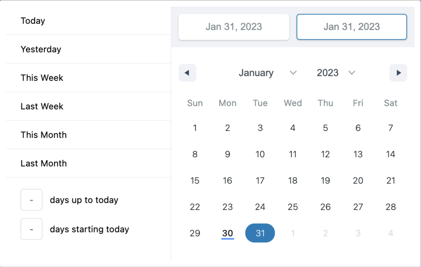Select January 31 on the calendar
The image size is (421, 267).
click(260, 233)
